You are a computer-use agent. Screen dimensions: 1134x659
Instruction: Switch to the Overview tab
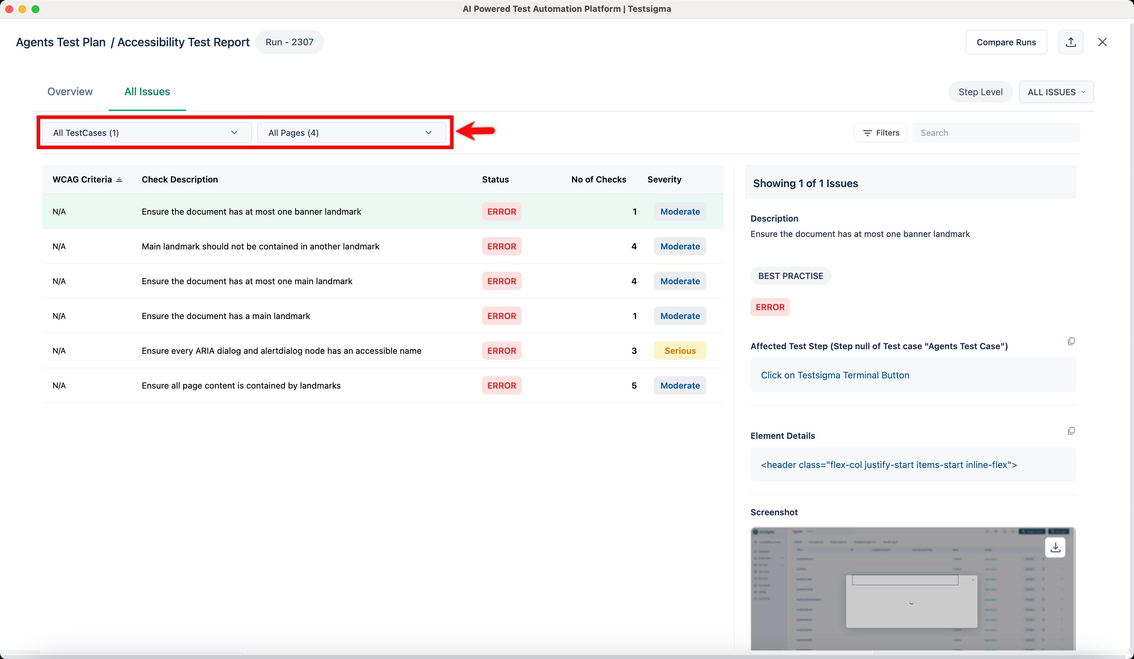(70, 91)
